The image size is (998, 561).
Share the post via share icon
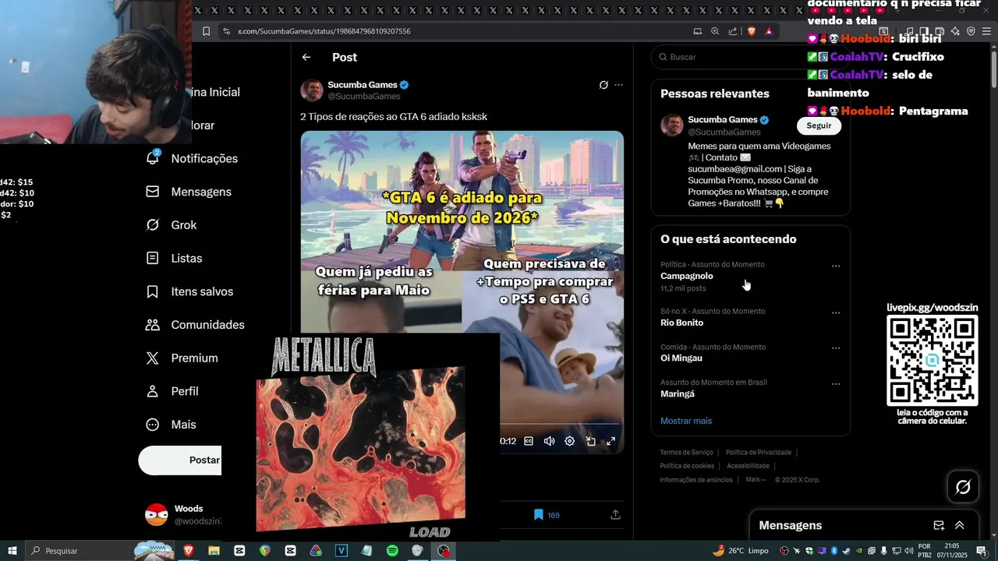click(x=615, y=515)
